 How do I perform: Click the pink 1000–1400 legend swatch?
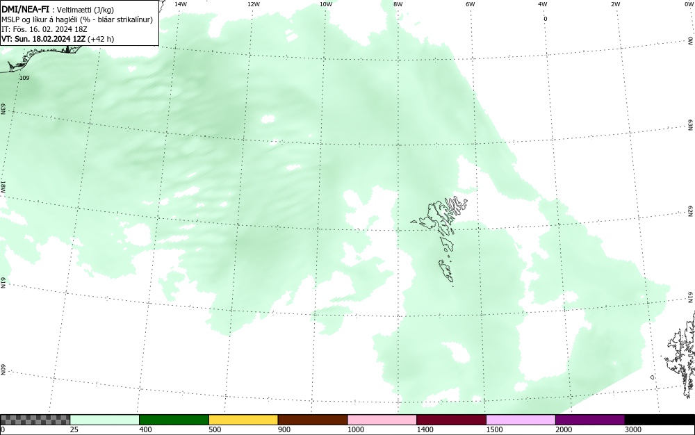382,420
